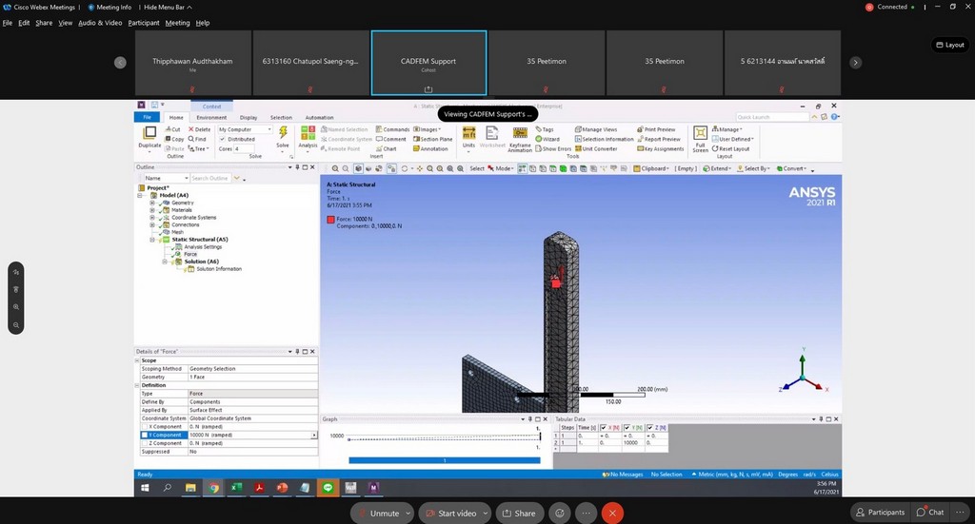Uncheck the X [N] column checkbox

click(x=603, y=428)
